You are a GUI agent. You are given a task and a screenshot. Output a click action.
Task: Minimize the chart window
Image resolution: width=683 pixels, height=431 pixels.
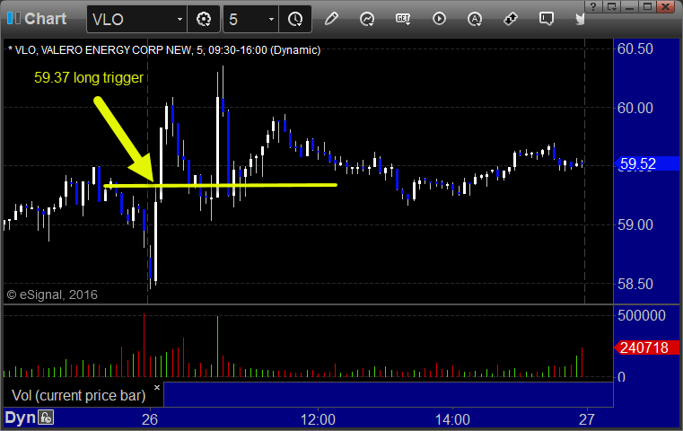630,6
